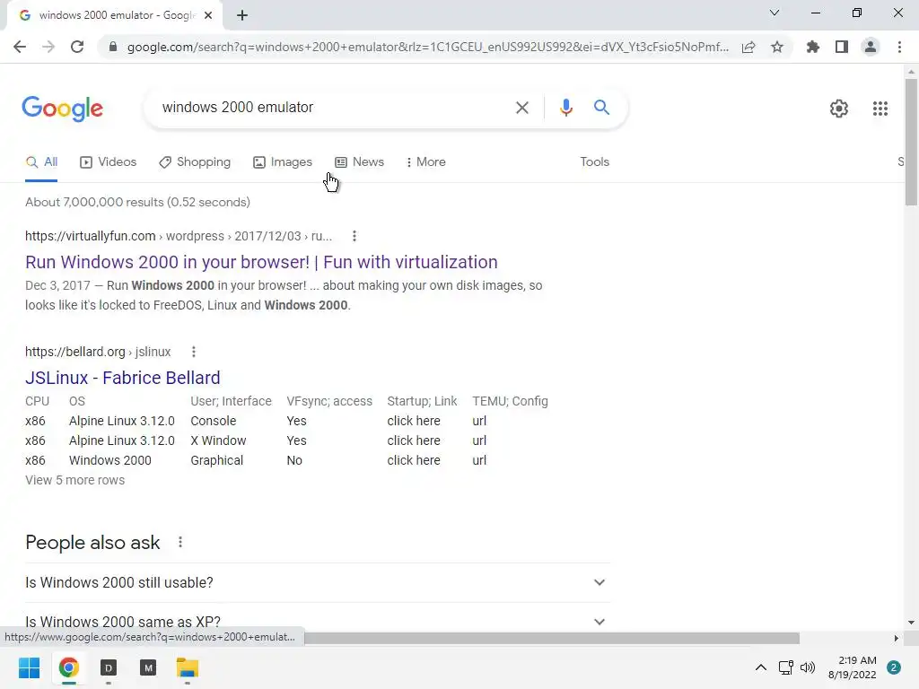This screenshot has width=919, height=689.
Task: Click here link for Windows 2000 row
Action: point(414,460)
